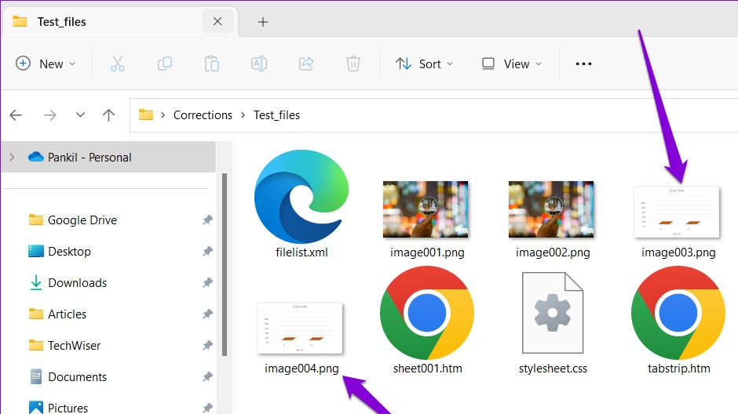Viewport: 738px width, 414px height.
Task: Open Google Drive in sidebar
Action: pyautogui.click(x=82, y=220)
